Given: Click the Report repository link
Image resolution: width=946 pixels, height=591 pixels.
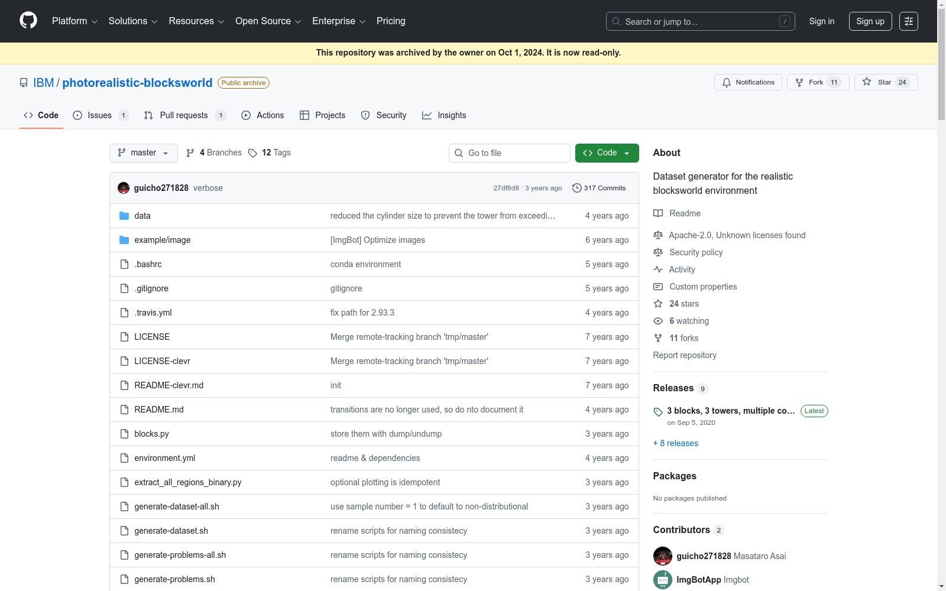Looking at the screenshot, I should coord(685,355).
